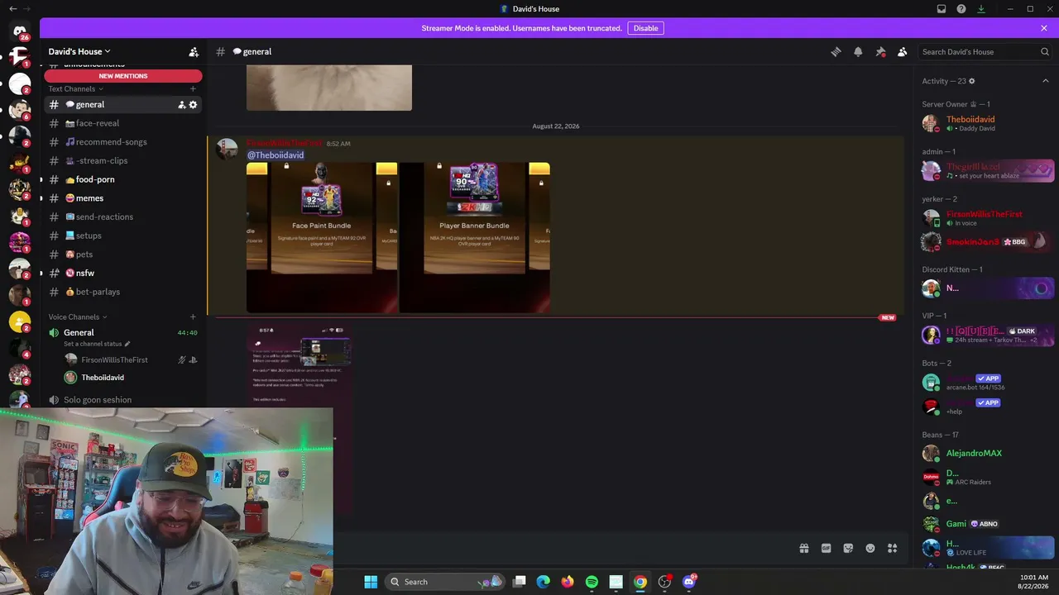The width and height of the screenshot is (1059, 595).
Task: Collapse the Text Channels category
Action: click(x=75, y=88)
